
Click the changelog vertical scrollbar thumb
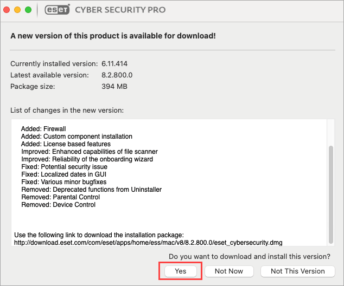[331, 194]
